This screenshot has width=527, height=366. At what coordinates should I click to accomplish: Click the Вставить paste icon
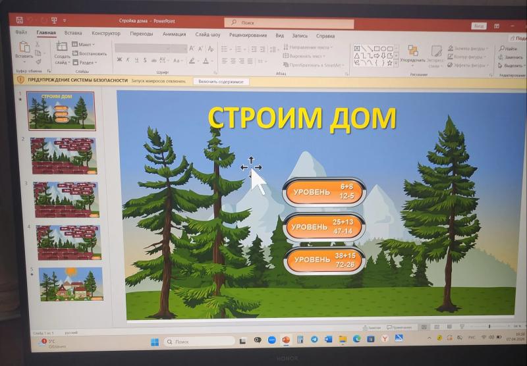click(x=24, y=47)
